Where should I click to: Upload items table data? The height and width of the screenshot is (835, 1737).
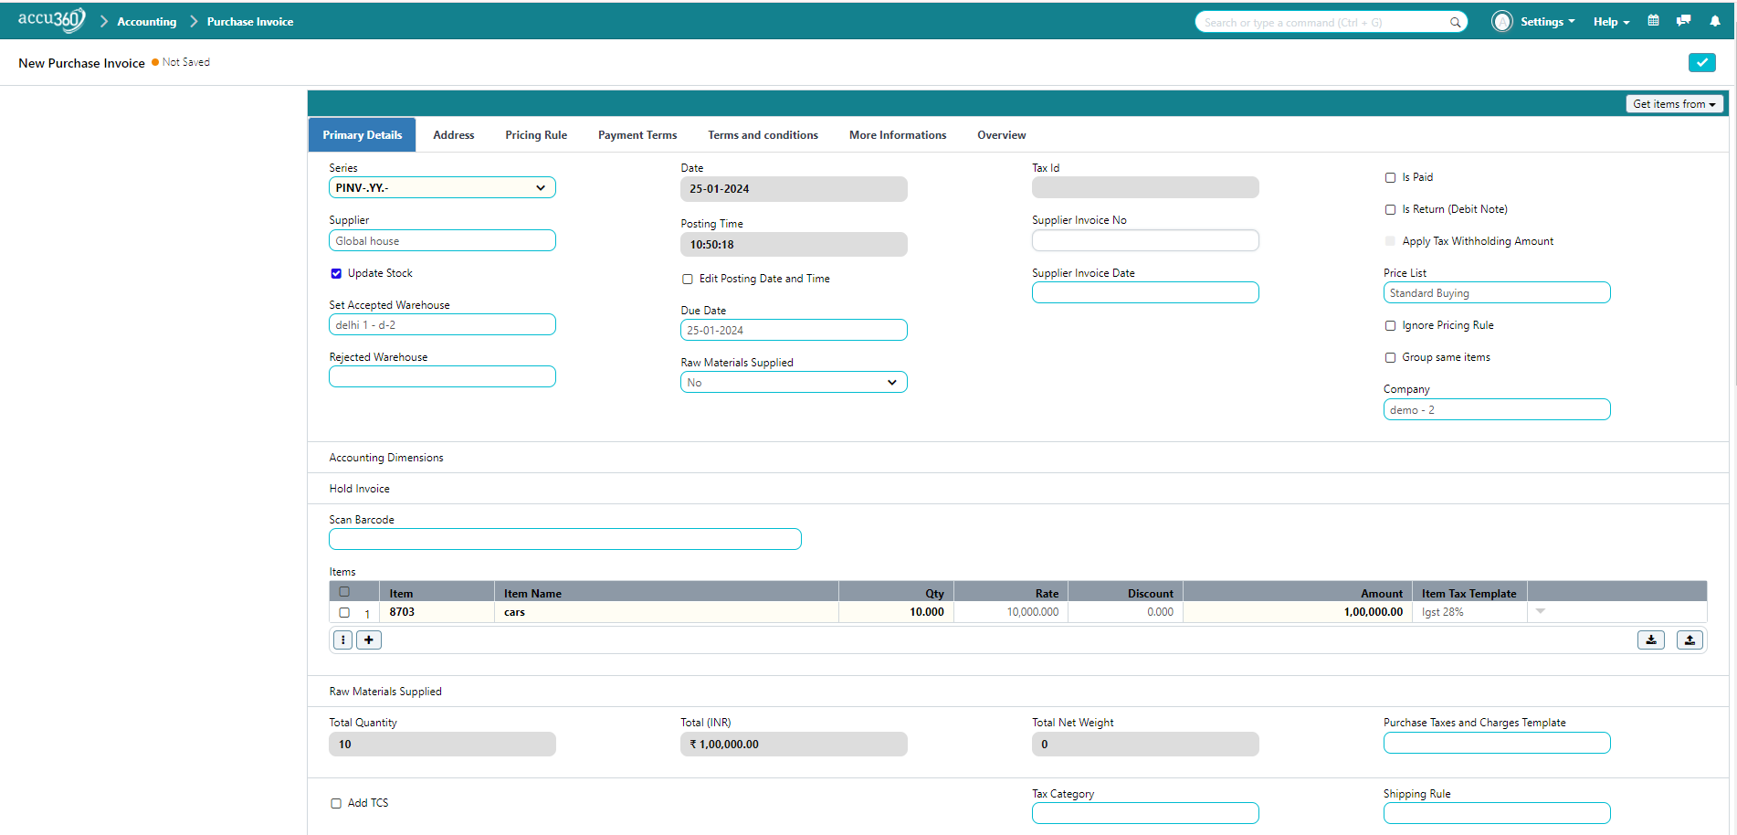pyautogui.click(x=1689, y=639)
